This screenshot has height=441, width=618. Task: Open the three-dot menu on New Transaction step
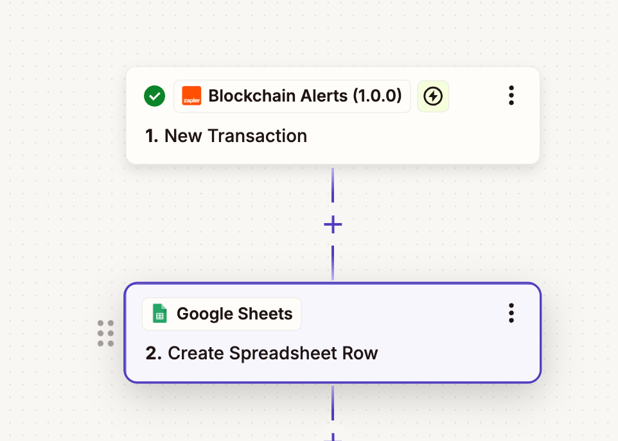click(x=511, y=95)
